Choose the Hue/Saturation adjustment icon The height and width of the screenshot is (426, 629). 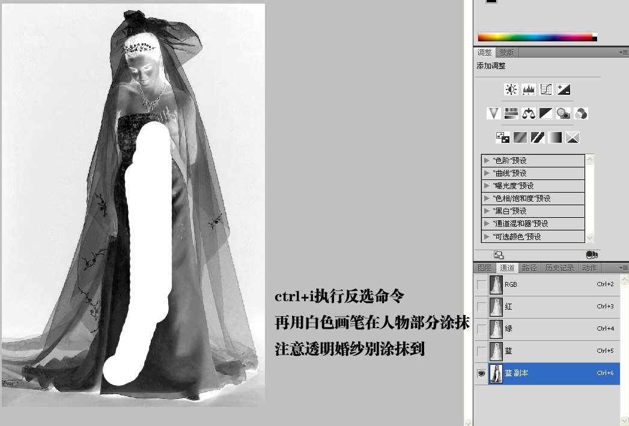tap(511, 113)
